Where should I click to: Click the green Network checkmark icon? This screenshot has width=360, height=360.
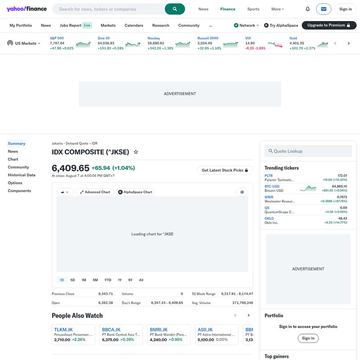pyautogui.click(x=236, y=25)
